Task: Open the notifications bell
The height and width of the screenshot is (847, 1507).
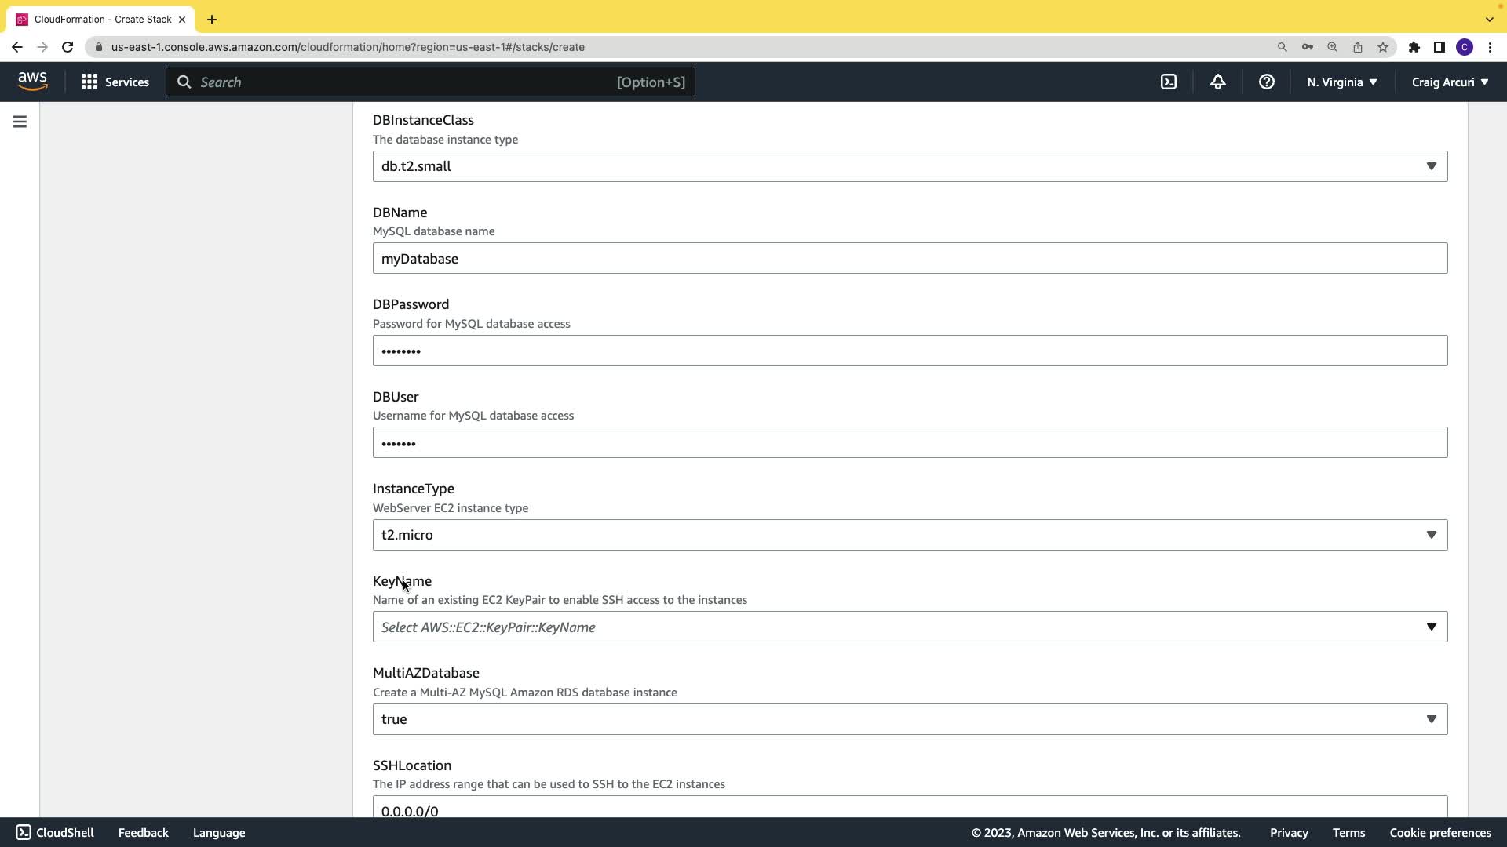Action: (x=1217, y=82)
